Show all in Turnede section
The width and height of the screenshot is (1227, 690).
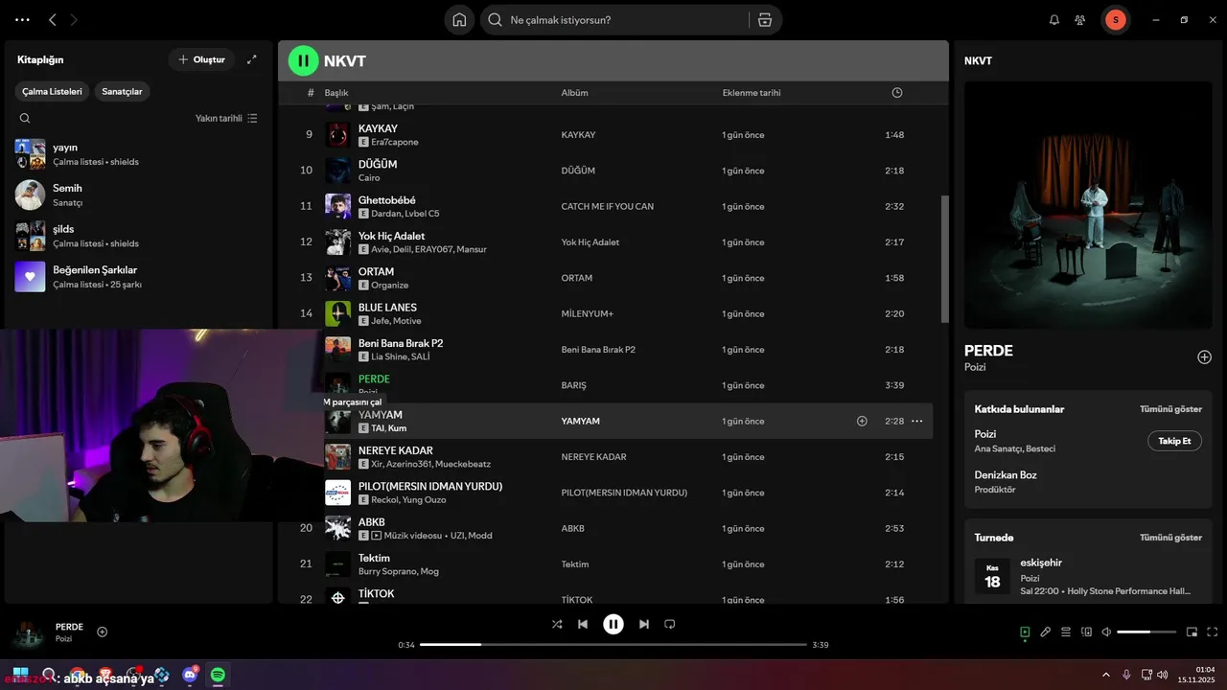pyautogui.click(x=1170, y=538)
